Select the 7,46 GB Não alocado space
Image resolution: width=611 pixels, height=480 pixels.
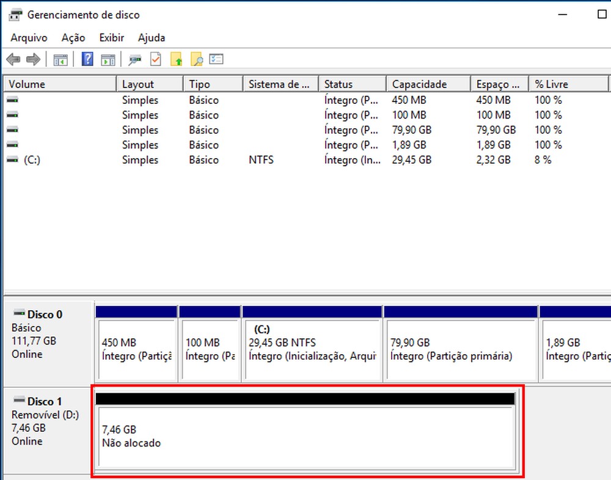[305, 431]
